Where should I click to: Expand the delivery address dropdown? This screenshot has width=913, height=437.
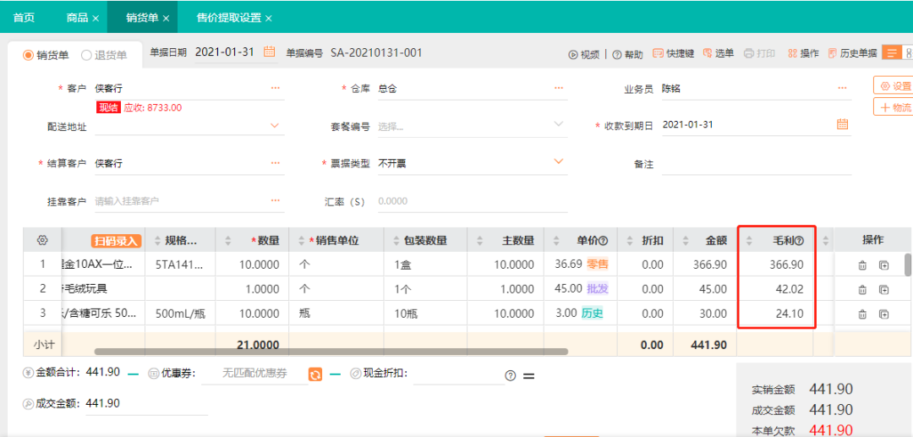(x=275, y=125)
